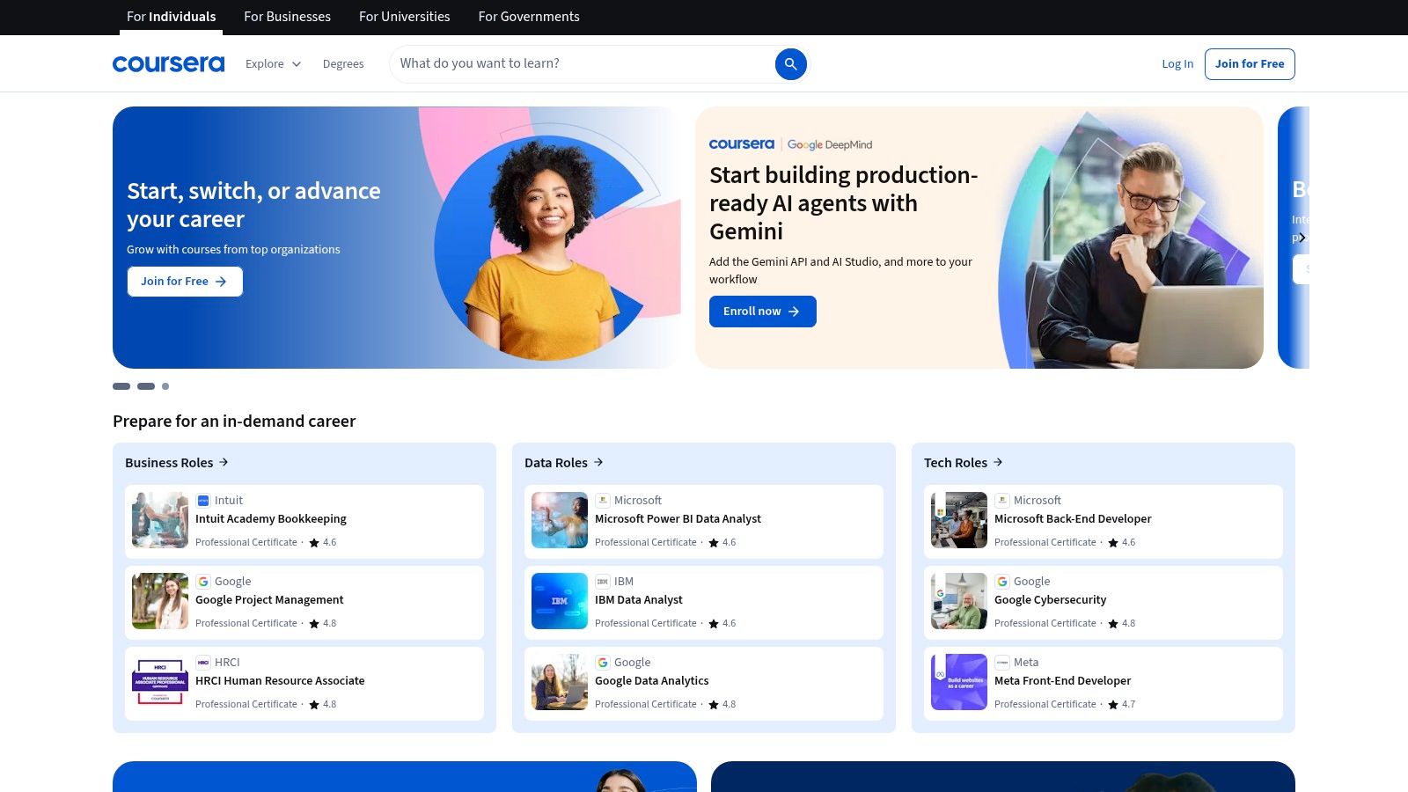Open the Explore dropdown menu
The image size is (1408, 792).
[273, 63]
